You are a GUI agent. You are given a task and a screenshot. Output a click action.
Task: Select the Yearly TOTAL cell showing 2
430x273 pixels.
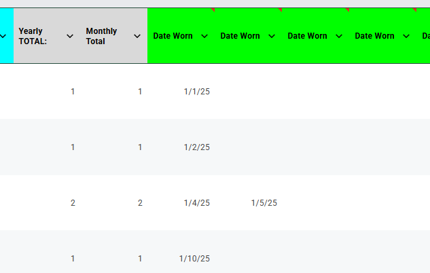pos(73,203)
